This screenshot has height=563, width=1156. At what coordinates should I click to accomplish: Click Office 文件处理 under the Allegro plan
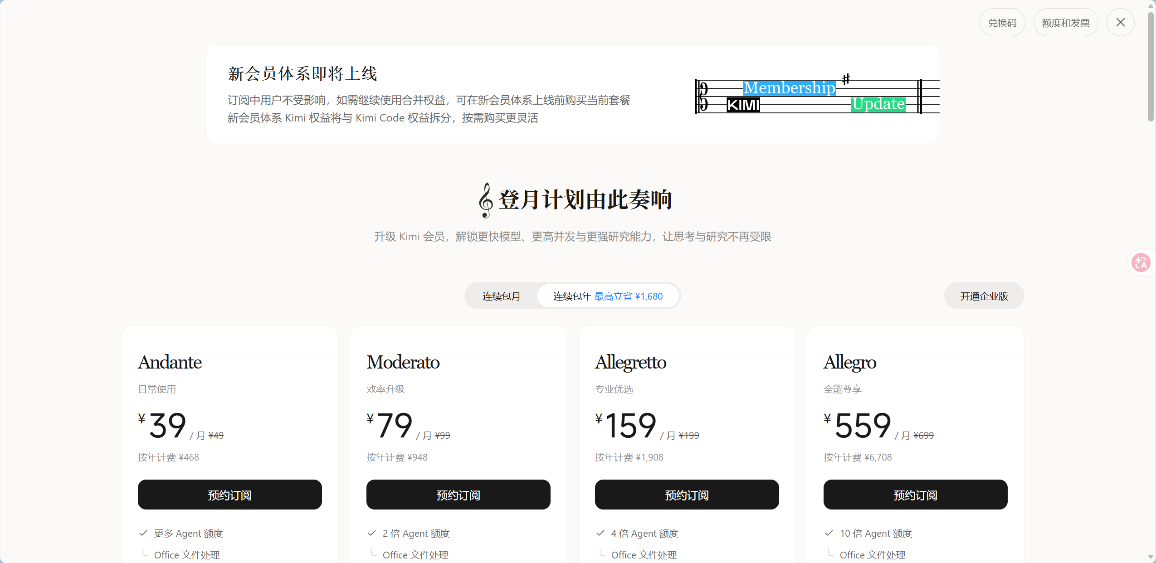(873, 555)
